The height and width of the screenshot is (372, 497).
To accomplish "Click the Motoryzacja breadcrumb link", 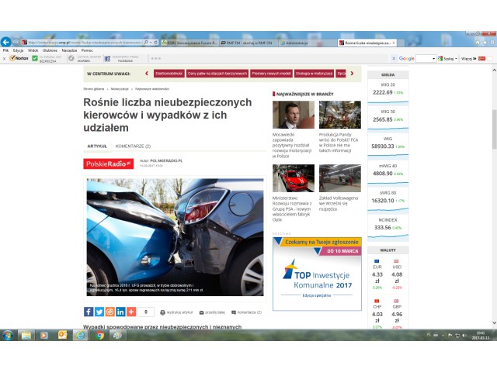I will tap(120, 89).
